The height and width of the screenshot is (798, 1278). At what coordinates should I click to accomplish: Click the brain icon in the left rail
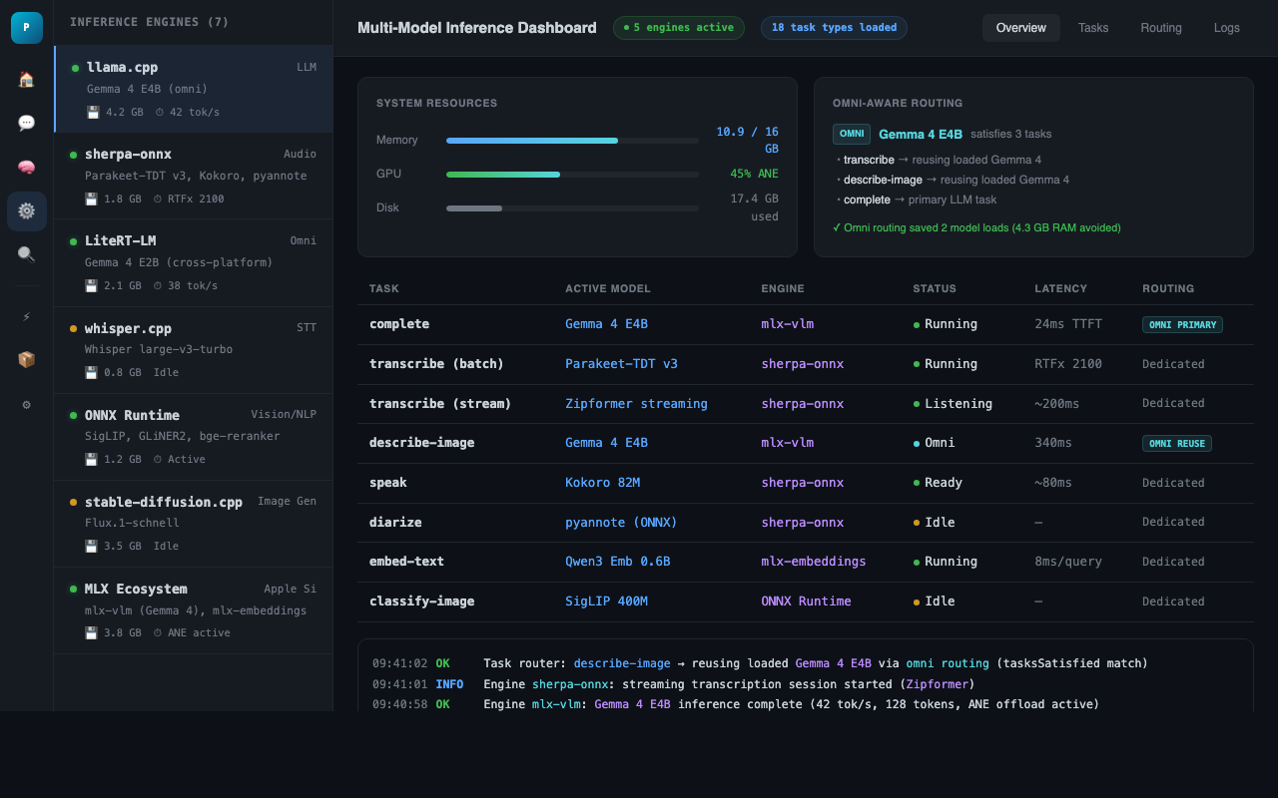pos(26,168)
